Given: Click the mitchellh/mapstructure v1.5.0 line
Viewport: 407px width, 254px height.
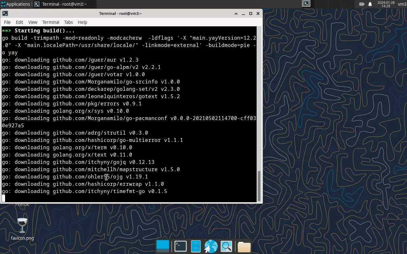Looking at the screenshot, I should tap(91, 169).
